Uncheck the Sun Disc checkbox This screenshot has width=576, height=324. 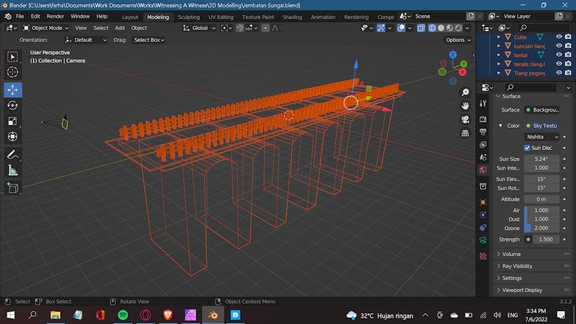527,148
